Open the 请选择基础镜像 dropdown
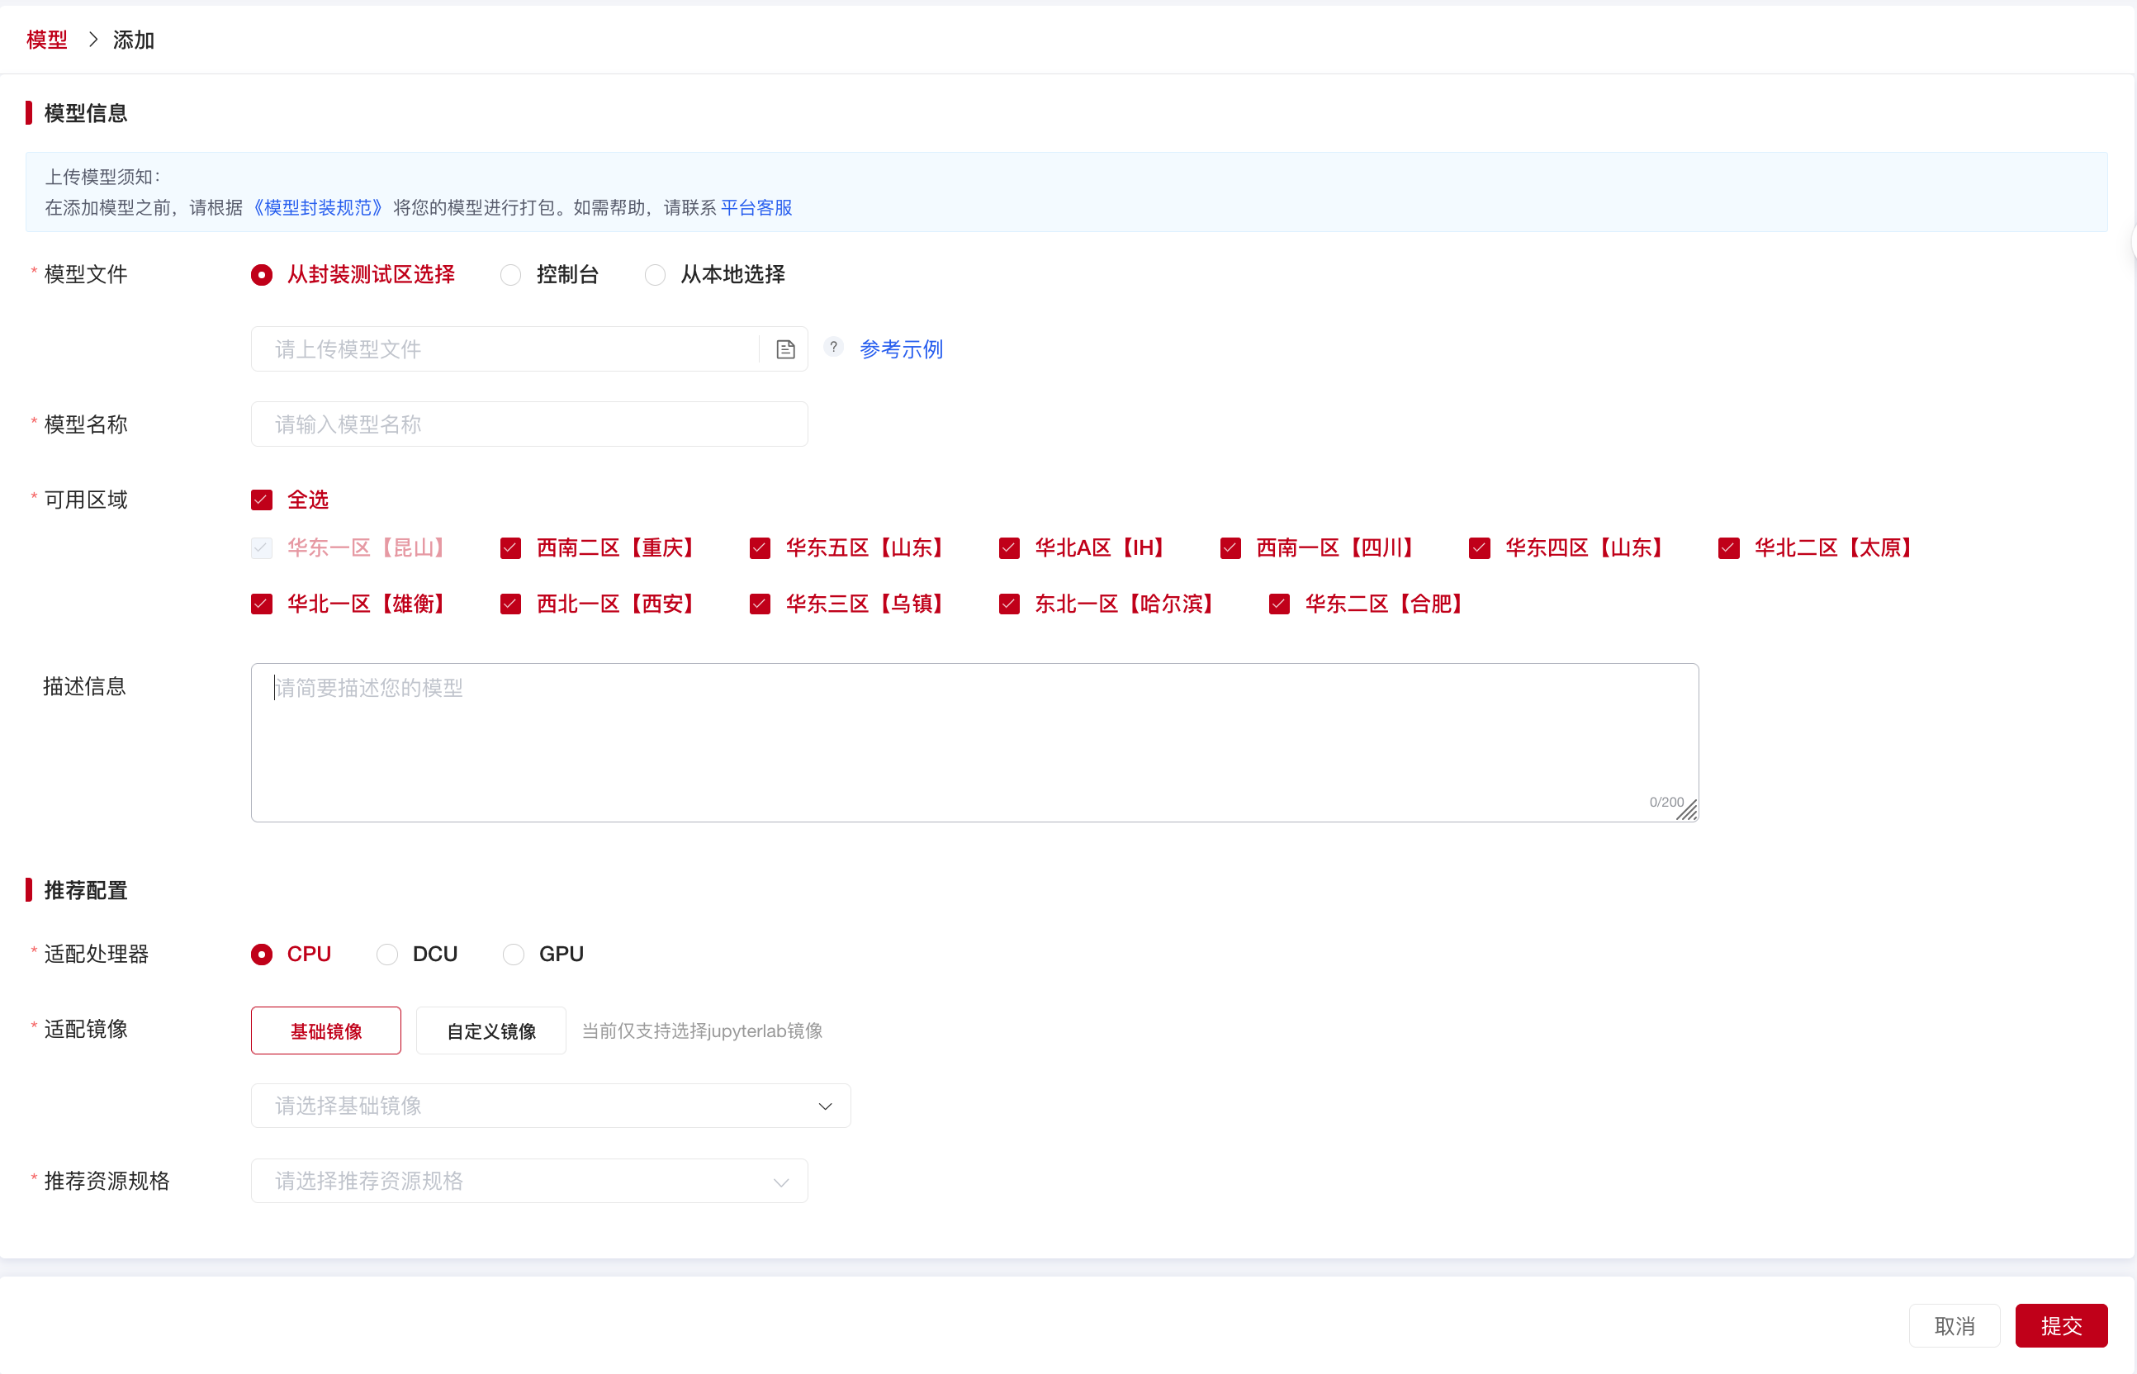2137x1374 pixels. coord(551,1106)
